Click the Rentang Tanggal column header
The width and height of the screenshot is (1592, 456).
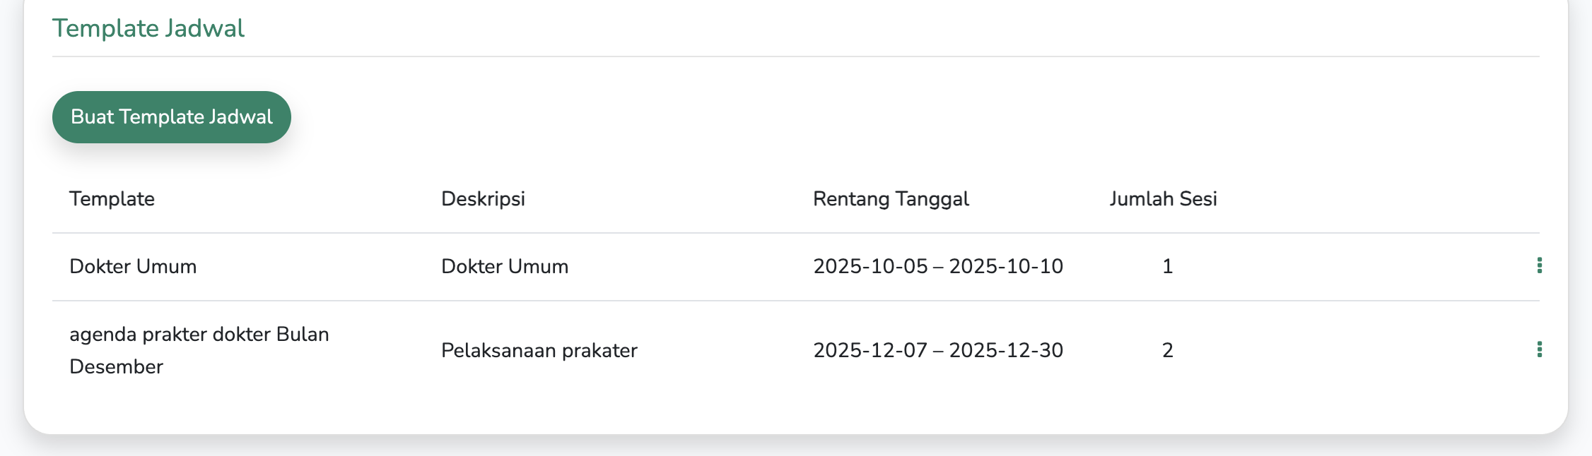(x=891, y=199)
